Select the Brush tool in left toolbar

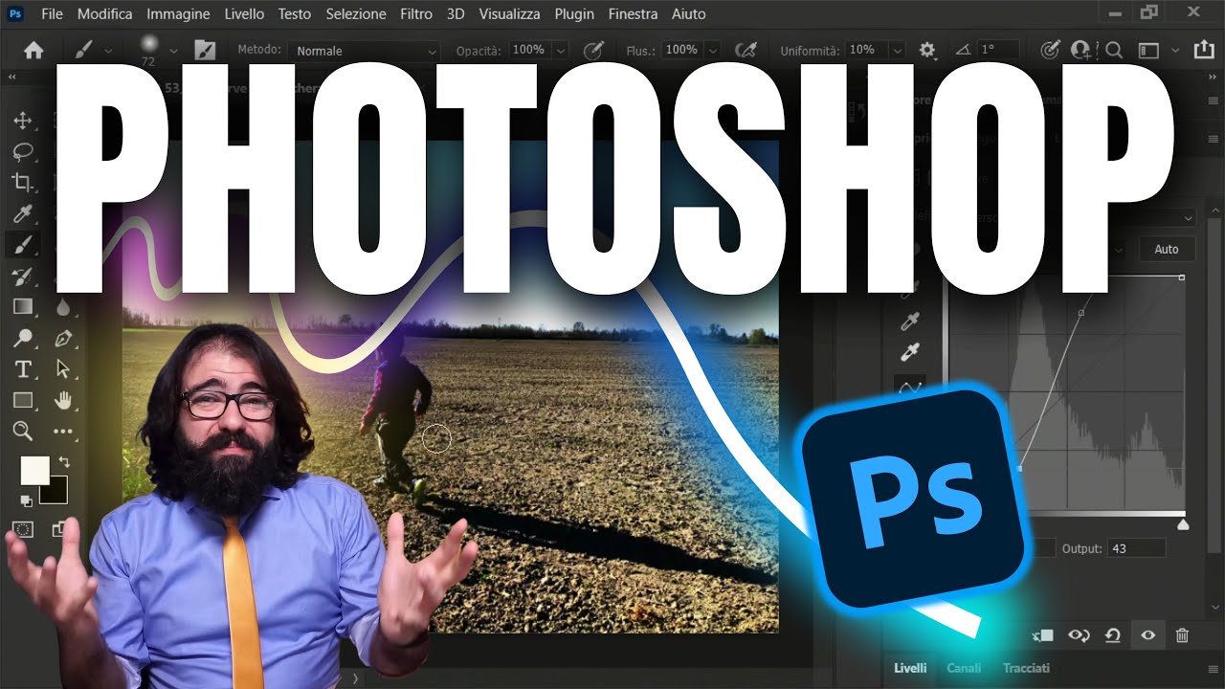[x=22, y=245]
